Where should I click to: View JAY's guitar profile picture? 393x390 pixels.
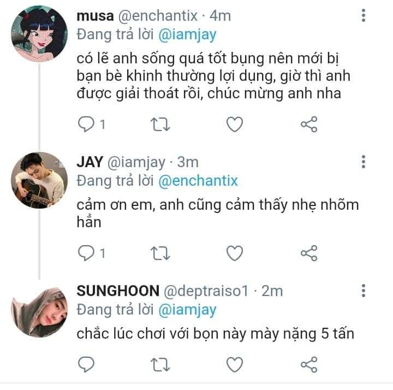coord(39,180)
